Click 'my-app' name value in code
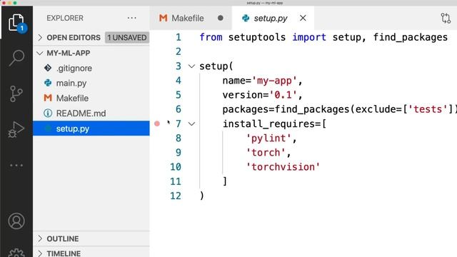This screenshot has height=257, width=457. (274, 81)
